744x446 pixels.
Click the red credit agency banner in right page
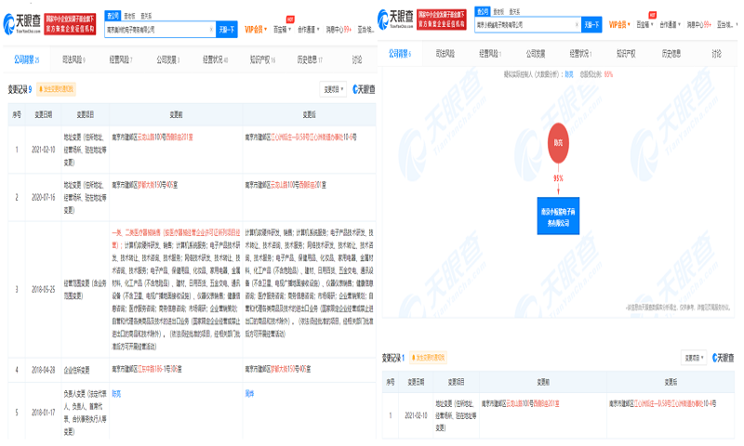tap(442, 20)
